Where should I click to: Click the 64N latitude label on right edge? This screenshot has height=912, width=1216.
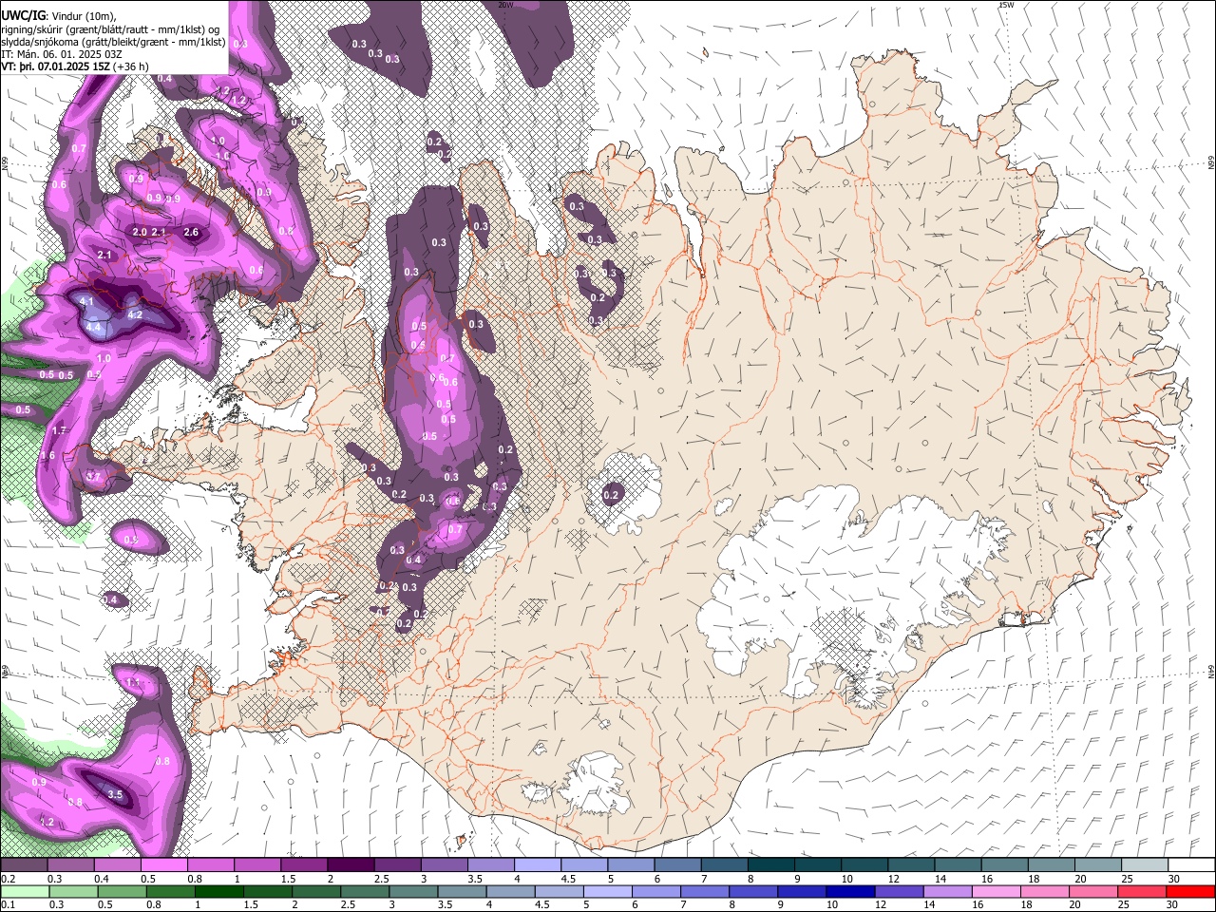(x=1211, y=671)
